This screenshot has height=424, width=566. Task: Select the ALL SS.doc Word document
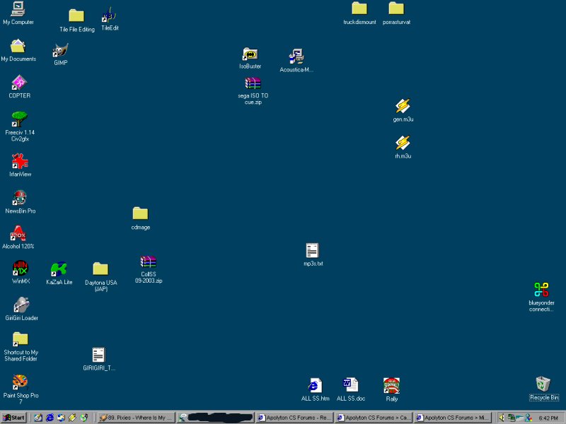pos(350,385)
